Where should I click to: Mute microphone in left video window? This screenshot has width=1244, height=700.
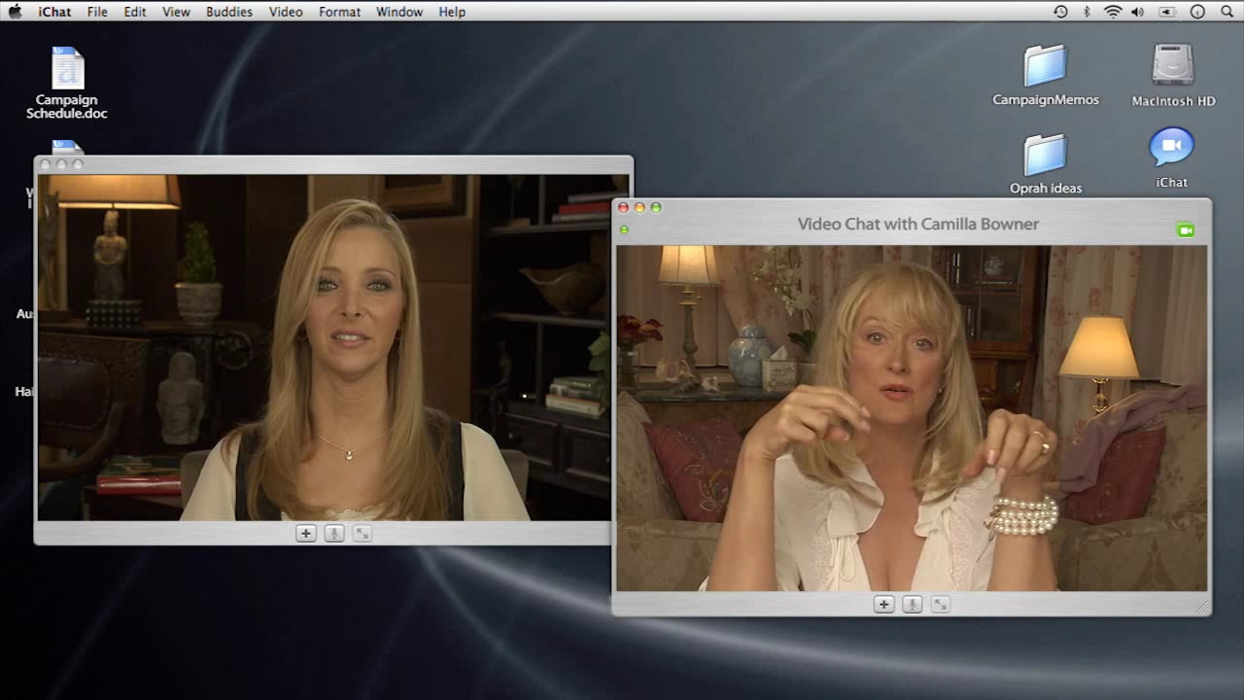(x=333, y=533)
